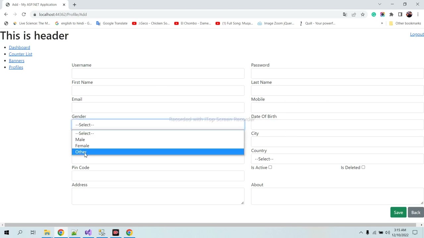Open Quill bookmark
Screen dimensions: 424x238
coord(317,23)
